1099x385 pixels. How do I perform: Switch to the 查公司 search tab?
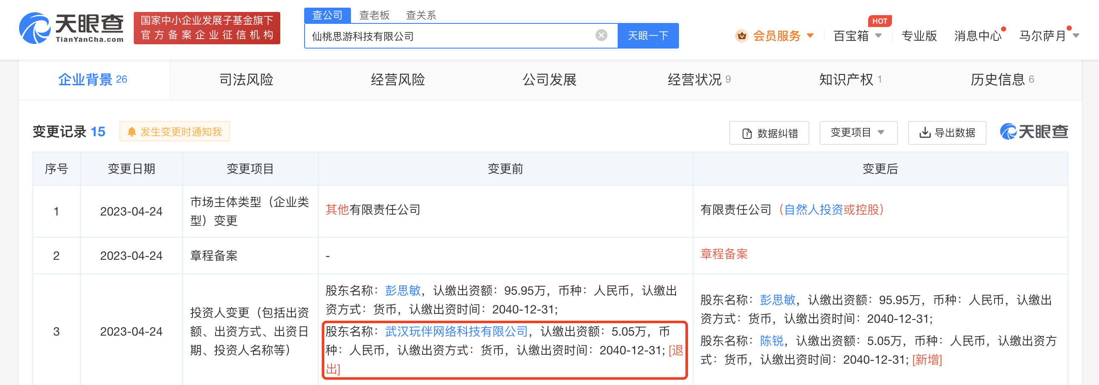click(x=327, y=15)
